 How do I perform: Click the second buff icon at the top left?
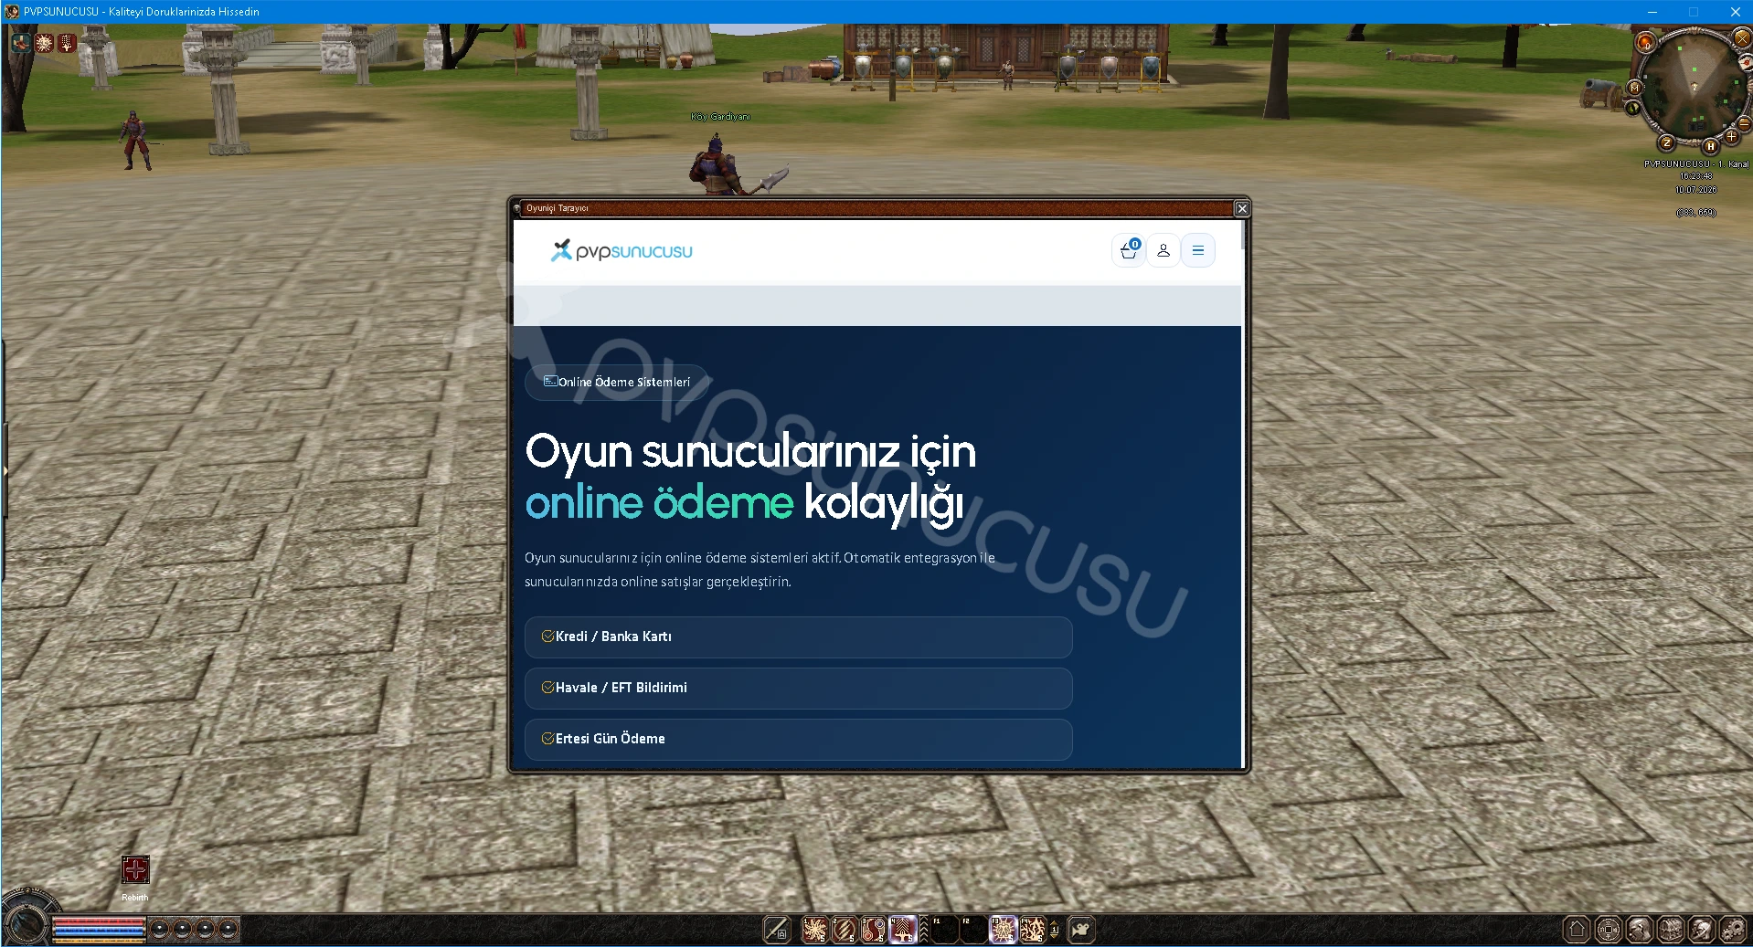[x=44, y=42]
